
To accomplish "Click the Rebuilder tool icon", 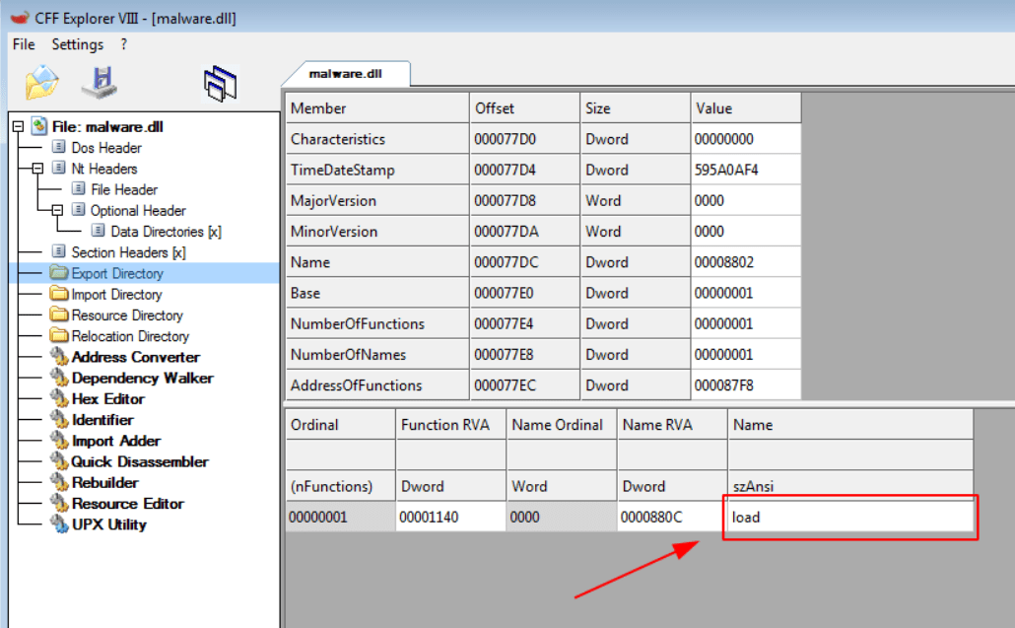I will 59,482.
